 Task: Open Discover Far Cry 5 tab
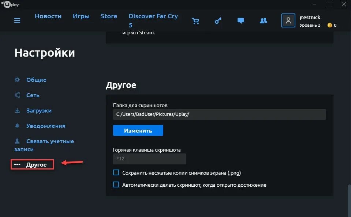click(x=153, y=20)
